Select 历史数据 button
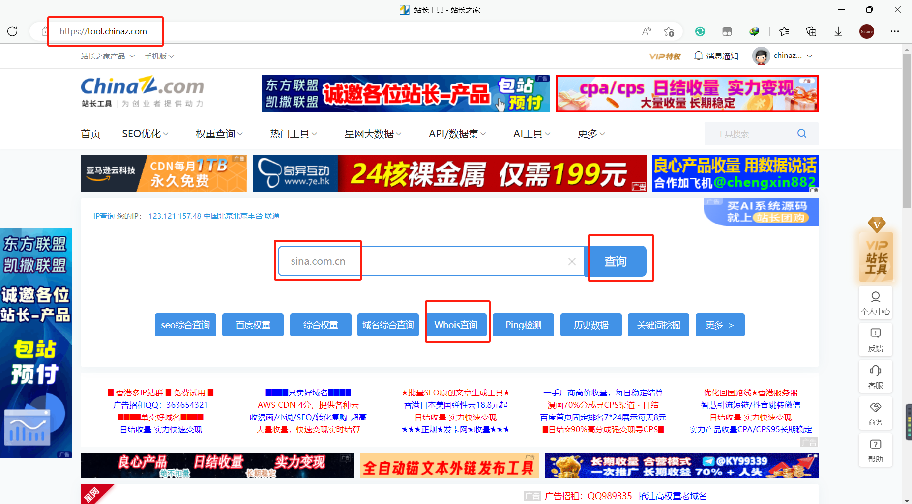Viewport: 912px width, 504px height. (591, 325)
